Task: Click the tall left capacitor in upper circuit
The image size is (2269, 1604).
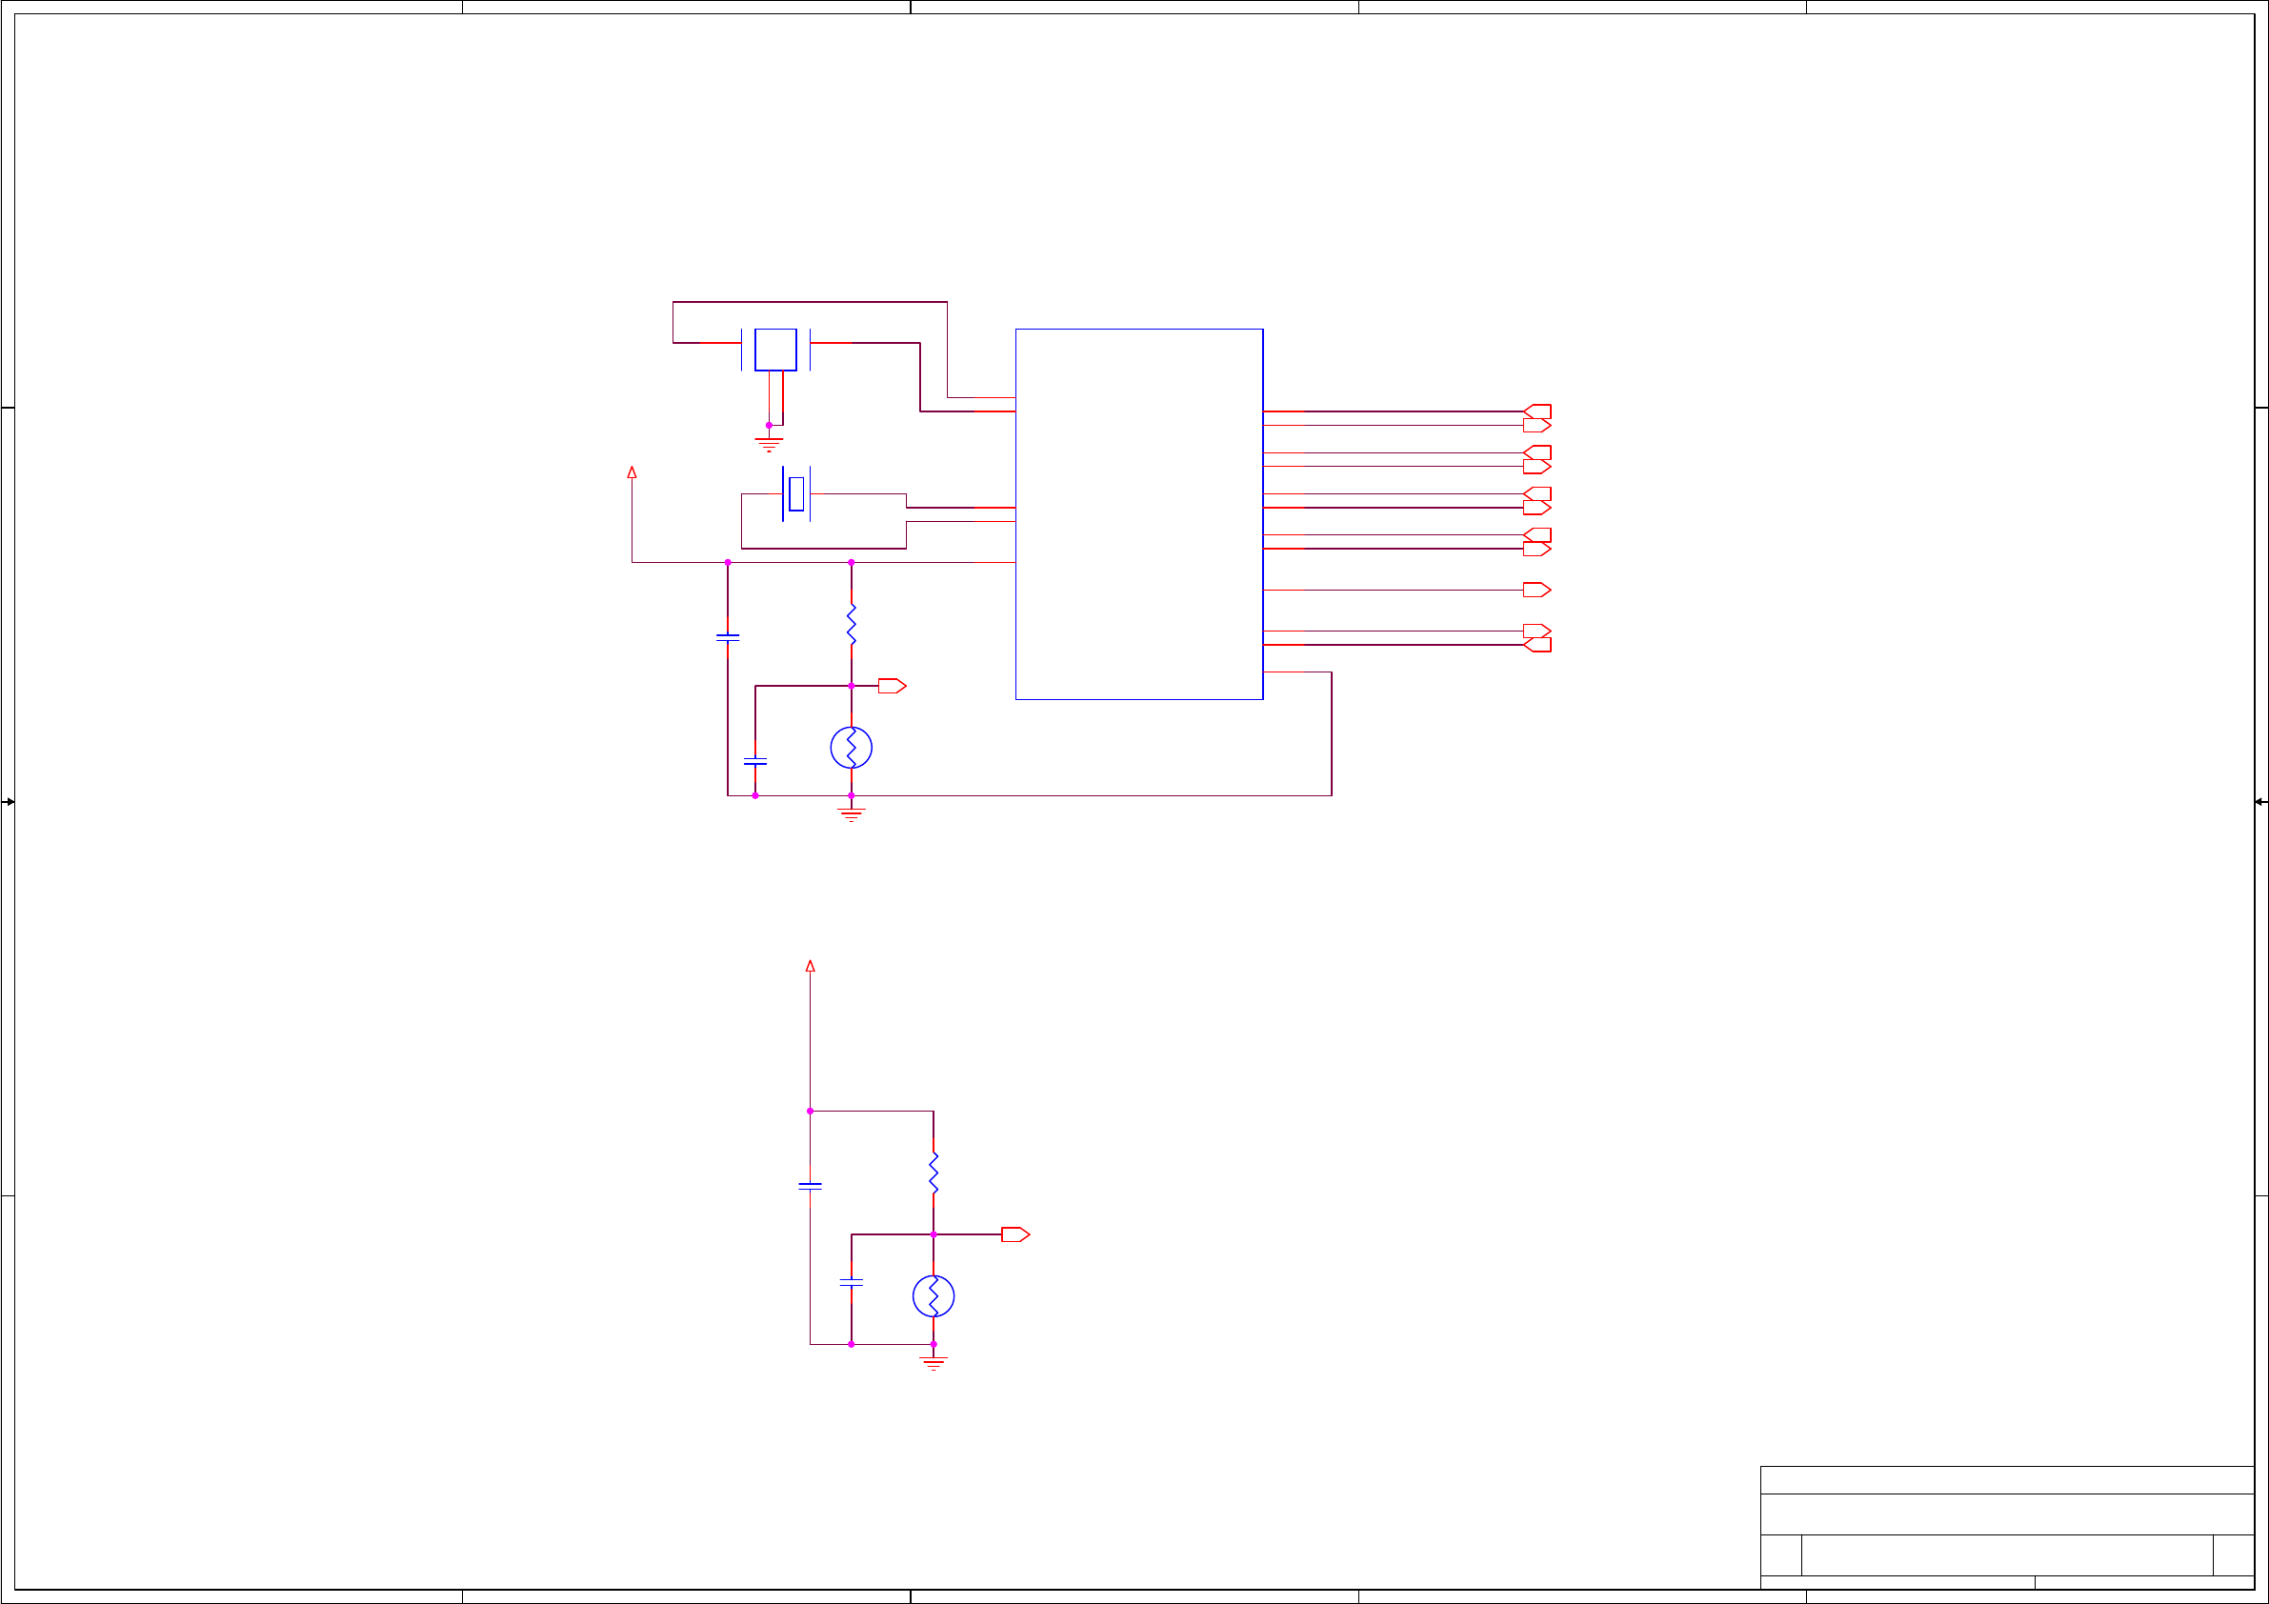Action: tap(728, 638)
